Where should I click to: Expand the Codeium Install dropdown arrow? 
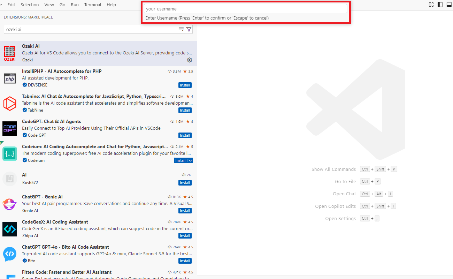pyautogui.click(x=190, y=160)
